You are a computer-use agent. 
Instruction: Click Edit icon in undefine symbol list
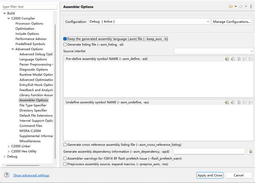pyautogui.click(x=239, y=102)
